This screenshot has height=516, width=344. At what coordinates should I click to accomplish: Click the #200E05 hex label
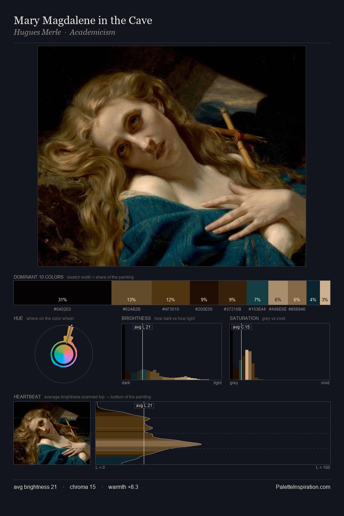pyautogui.click(x=204, y=309)
